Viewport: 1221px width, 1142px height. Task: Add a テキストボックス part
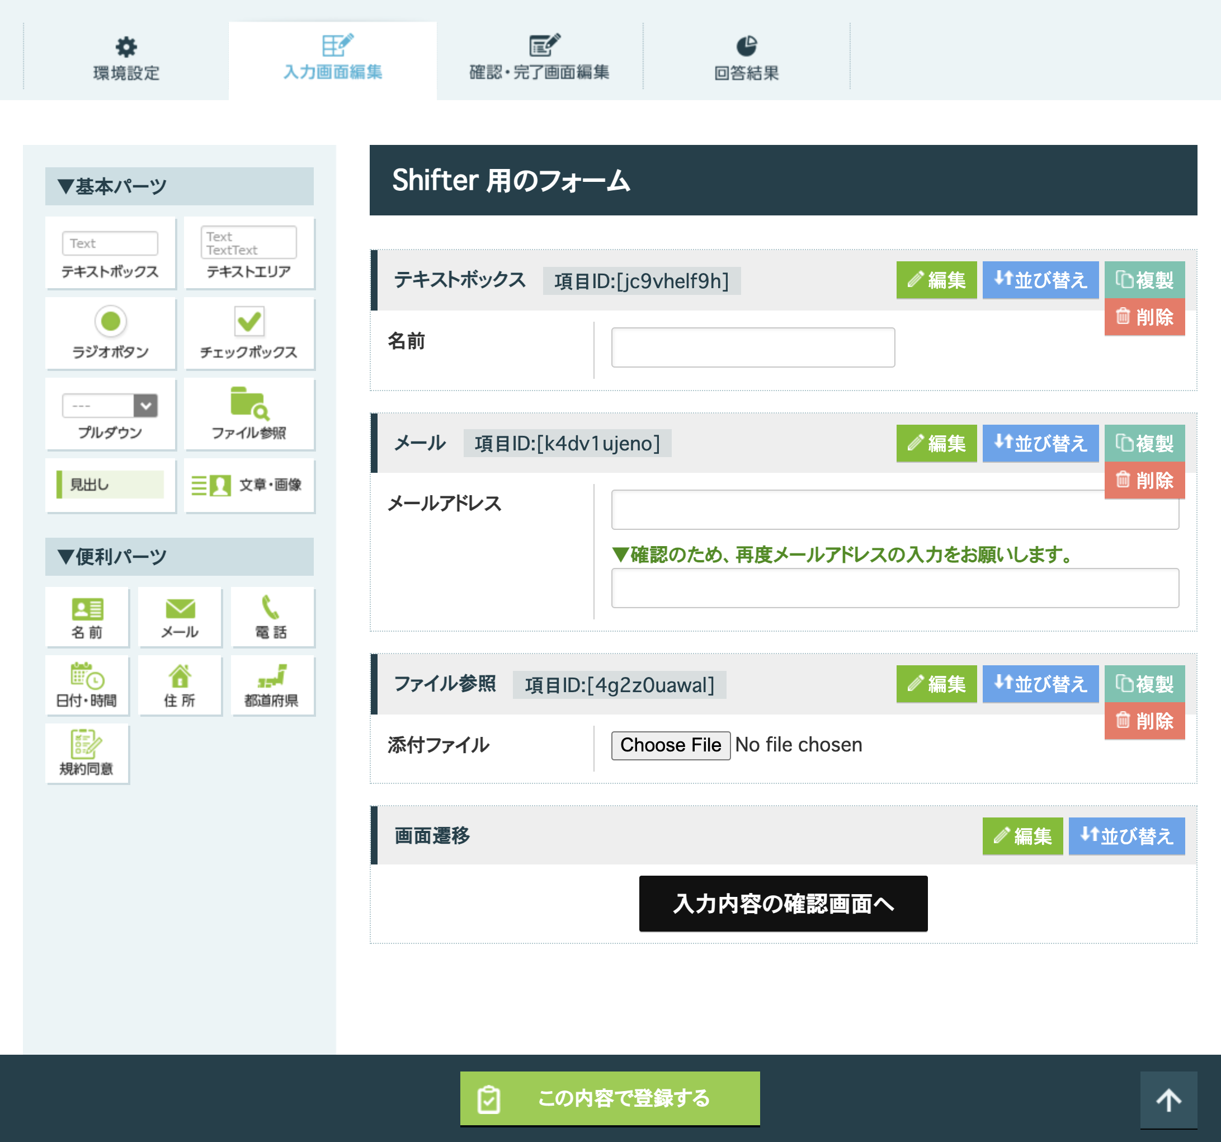click(x=111, y=252)
